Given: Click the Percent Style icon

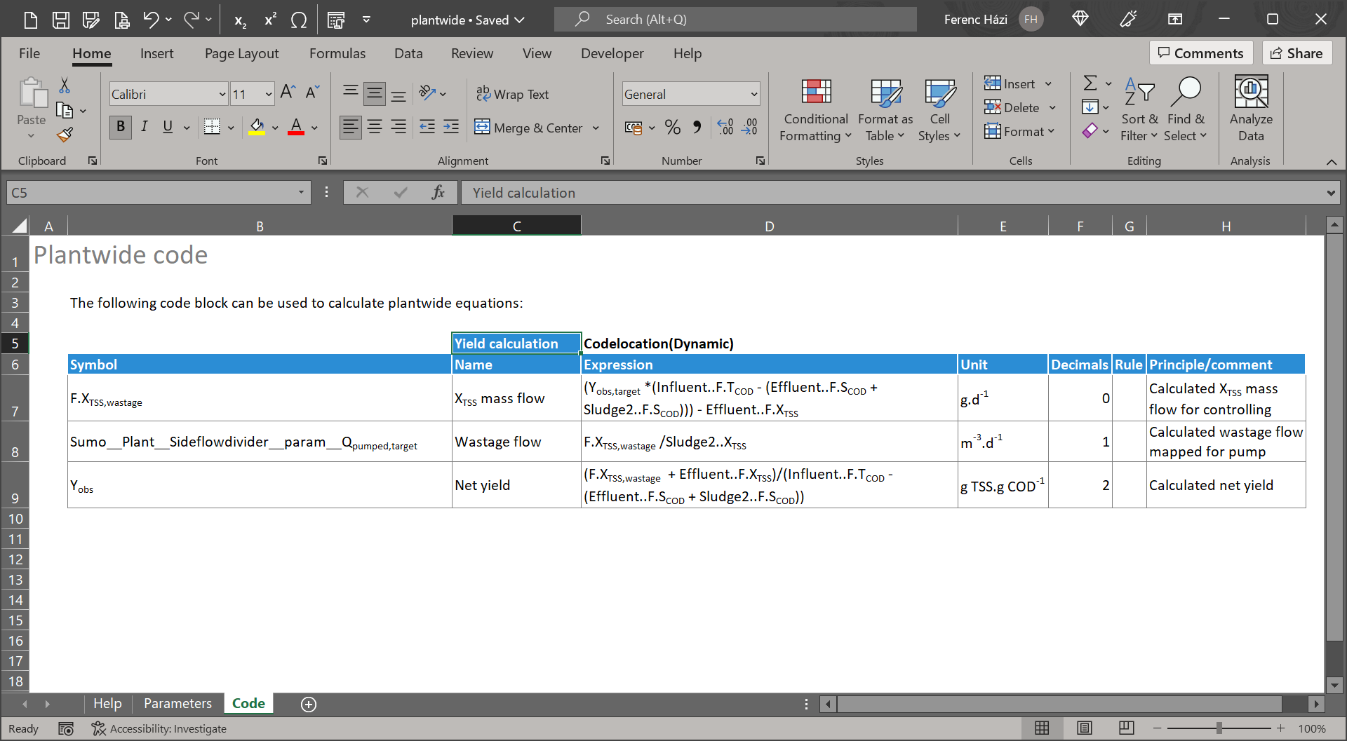Looking at the screenshot, I should [672, 127].
